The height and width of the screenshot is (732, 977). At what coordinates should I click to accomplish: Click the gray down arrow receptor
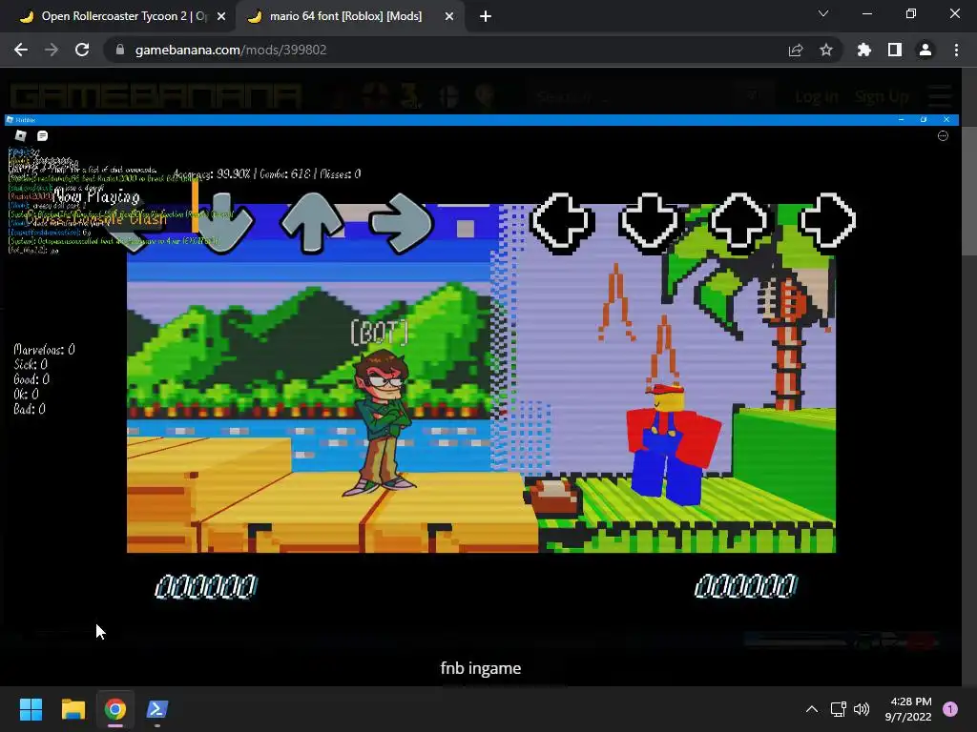pos(221,223)
